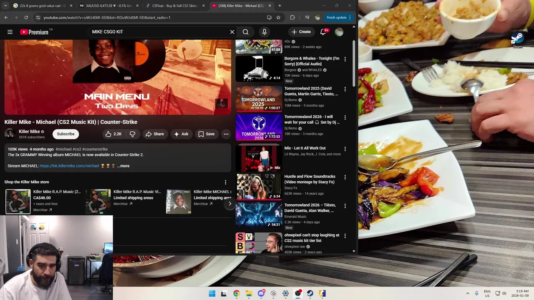Save video to a playlist

click(x=206, y=134)
